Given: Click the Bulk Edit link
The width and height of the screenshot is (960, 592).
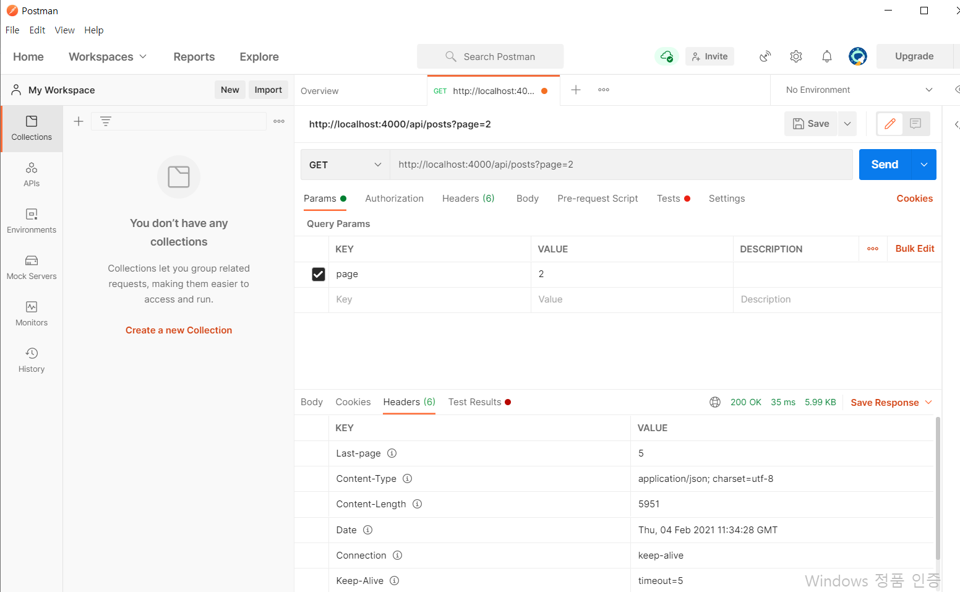Looking at the screenshot, I should click(915, 249).
